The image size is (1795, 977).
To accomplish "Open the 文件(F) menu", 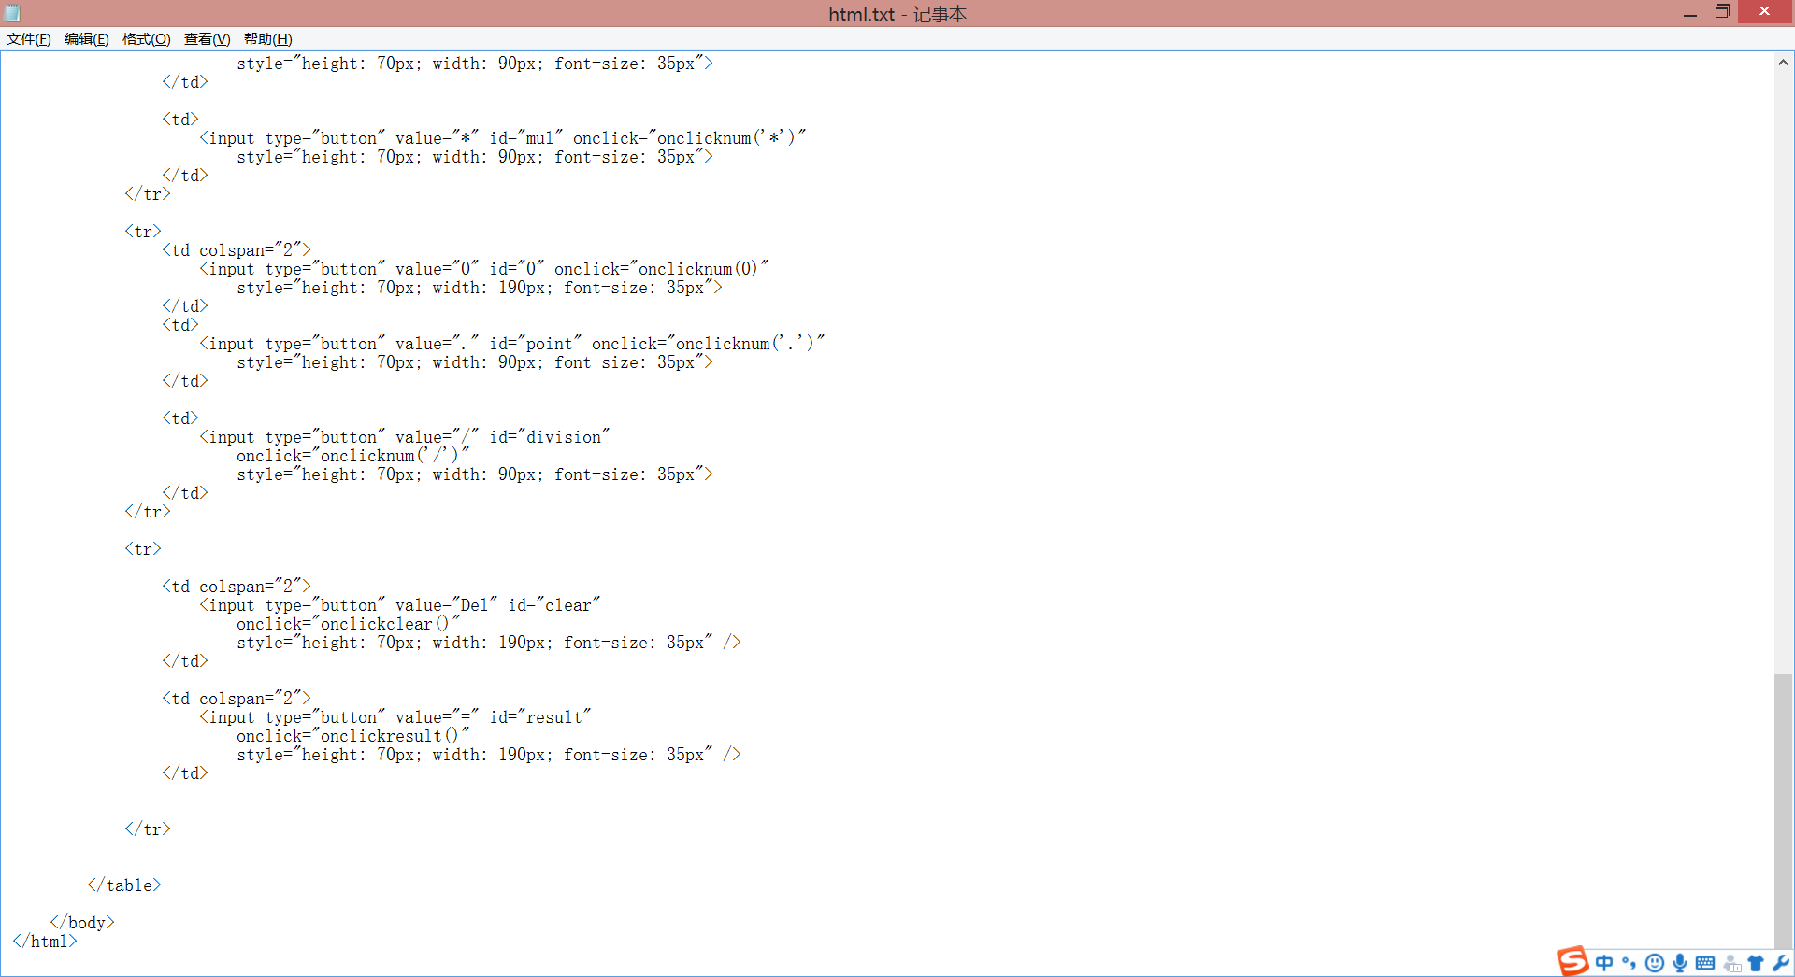I will 29,38.
